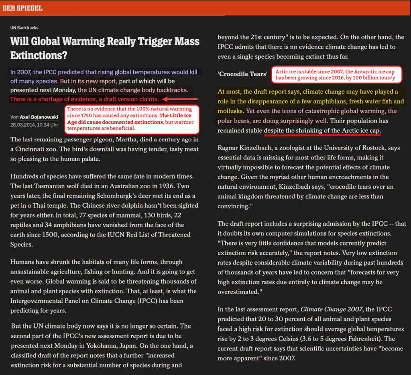This screenshot has height=375, width=411.
Task: Click the italic Climate Change 2007 title
Action: coord(331,310)
